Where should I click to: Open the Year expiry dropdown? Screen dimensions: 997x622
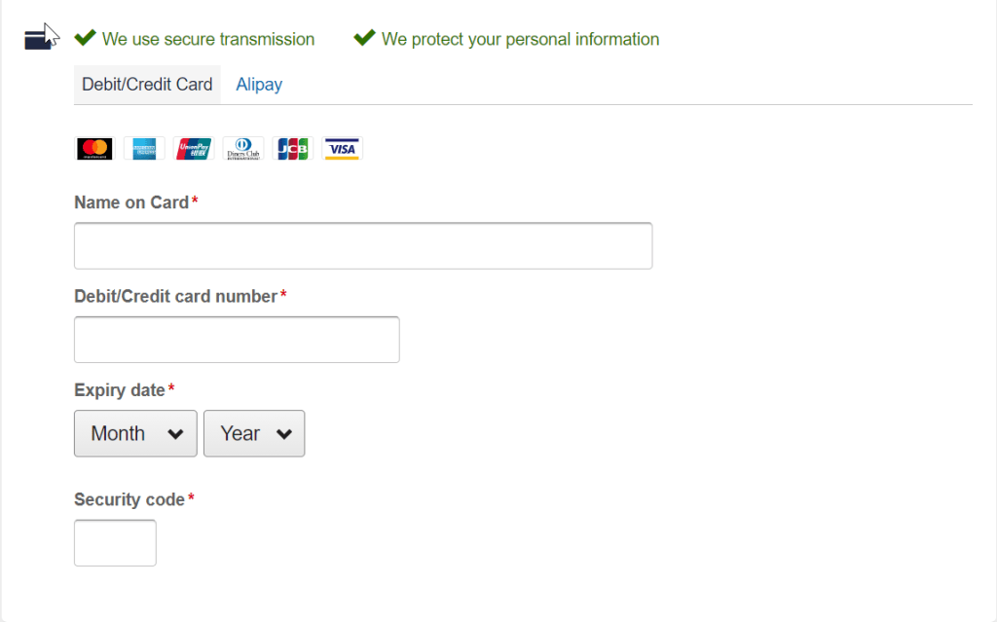pos(254,434)
